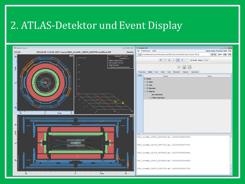The image size is (245, 184).
Task: Go to previous event with left blue arrow
Action: pyautogui.click(x=212, y=54)
